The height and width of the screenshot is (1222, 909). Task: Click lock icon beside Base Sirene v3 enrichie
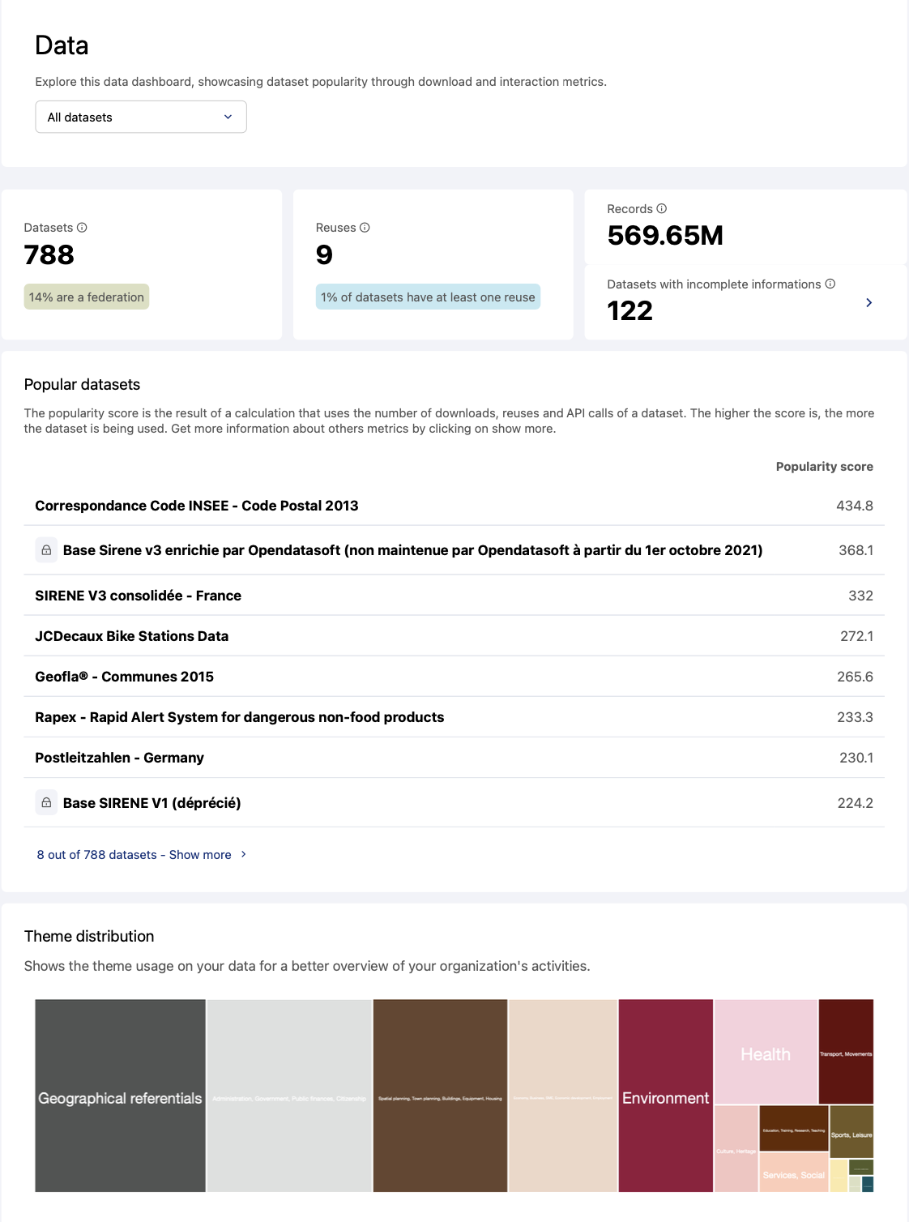coord(46,550)
